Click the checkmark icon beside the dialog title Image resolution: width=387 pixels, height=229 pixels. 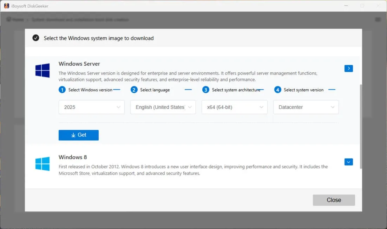pos(35,38)
